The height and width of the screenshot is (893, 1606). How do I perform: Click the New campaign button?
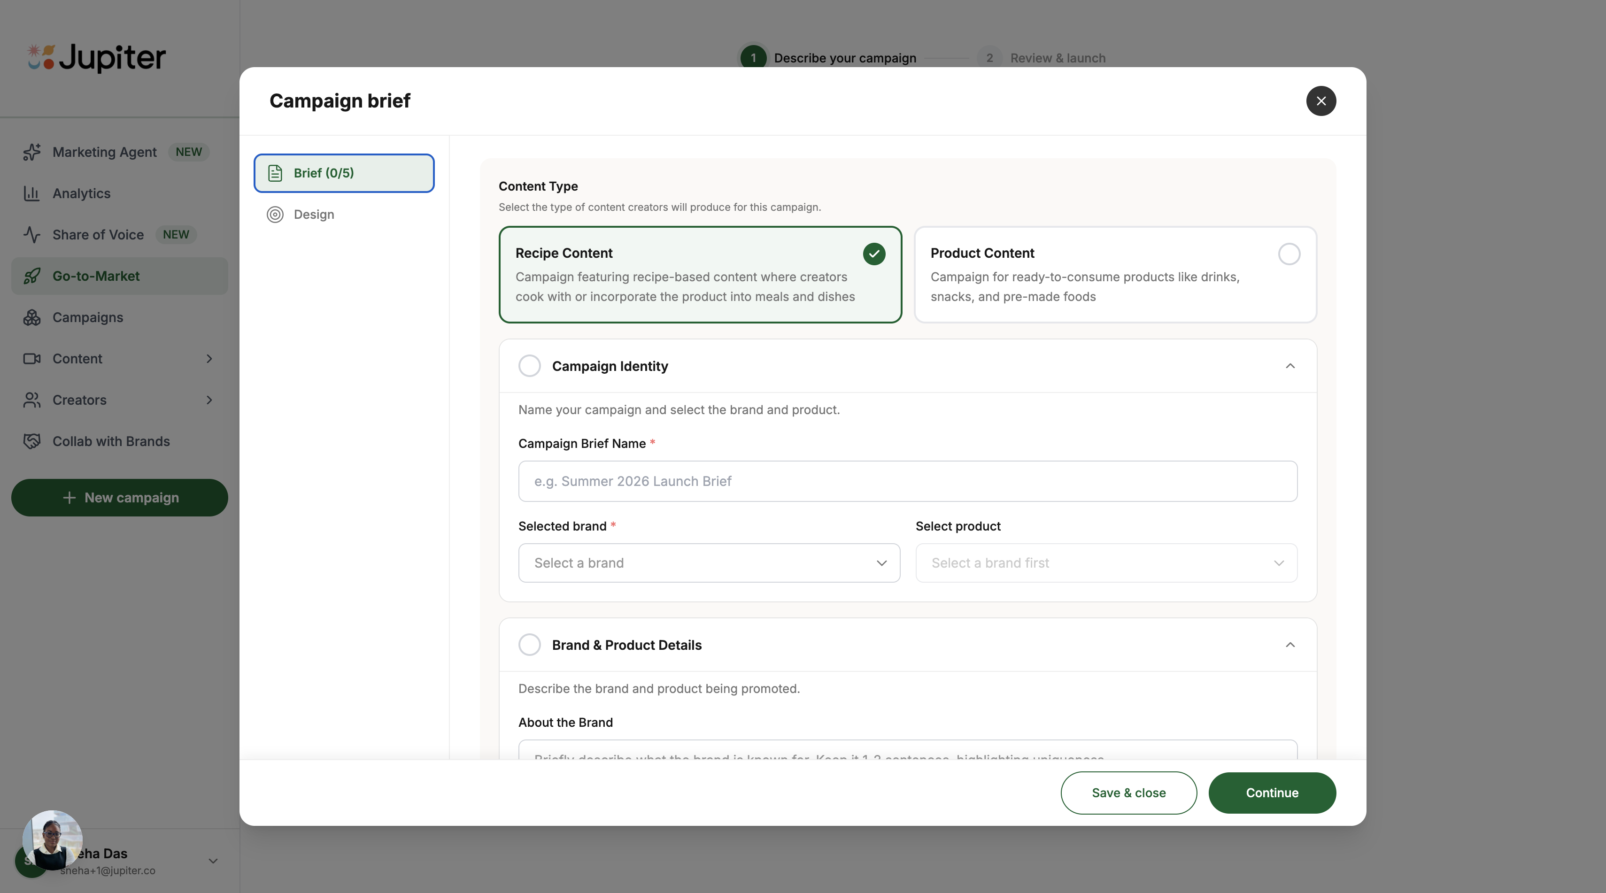point(120,497)
